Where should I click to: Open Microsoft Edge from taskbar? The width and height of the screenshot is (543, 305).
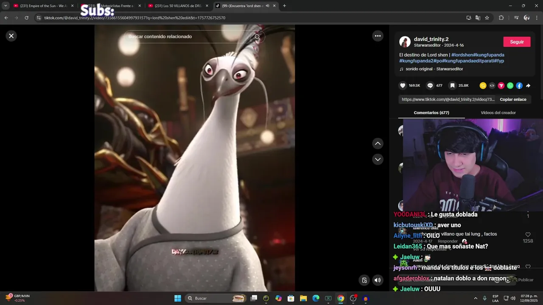pos(316,298)
